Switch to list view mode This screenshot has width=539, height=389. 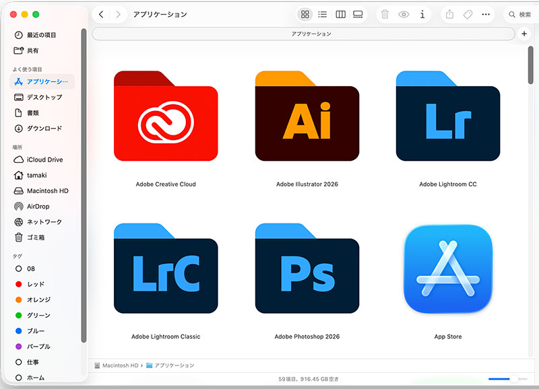pos(323,14)
